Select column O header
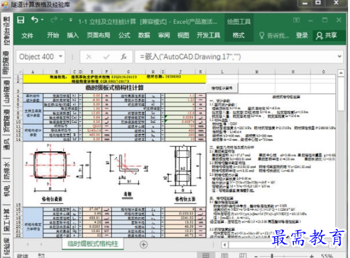This screenshot has height=258, width=350. click(324, 72)
